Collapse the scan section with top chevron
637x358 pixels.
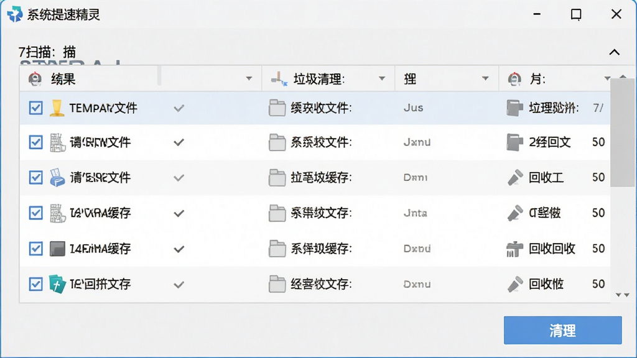[615, 52]
